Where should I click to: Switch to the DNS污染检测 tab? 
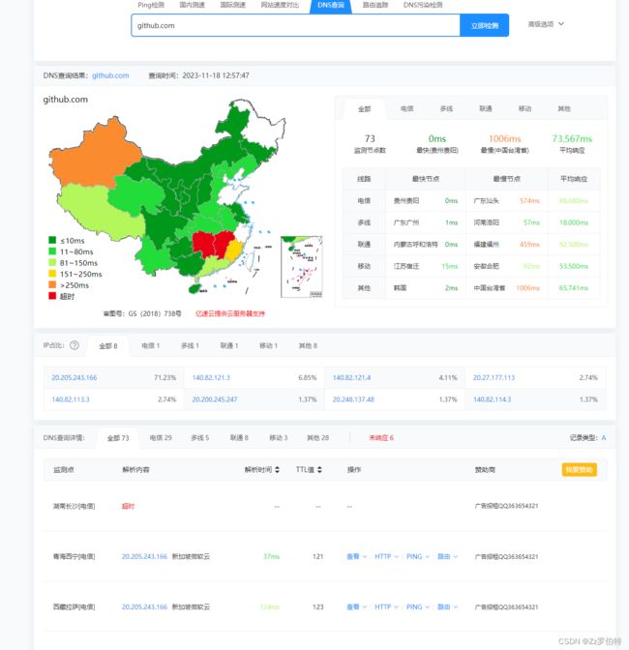423,5
